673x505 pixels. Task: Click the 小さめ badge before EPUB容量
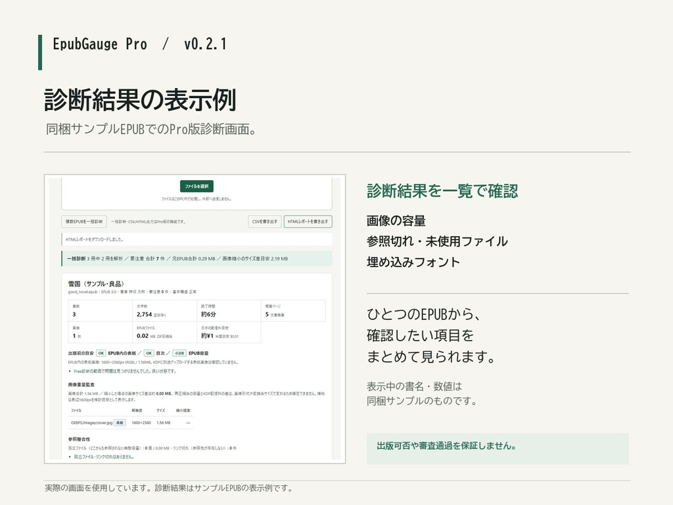point(179,353)
